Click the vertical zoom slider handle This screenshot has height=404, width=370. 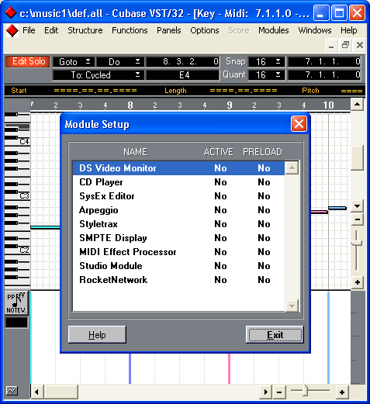click(357, 243)
